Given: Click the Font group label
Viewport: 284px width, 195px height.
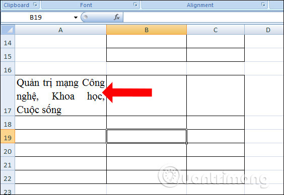Looking at the screenshot, I should pyautogui.click(x=86, y=5).
